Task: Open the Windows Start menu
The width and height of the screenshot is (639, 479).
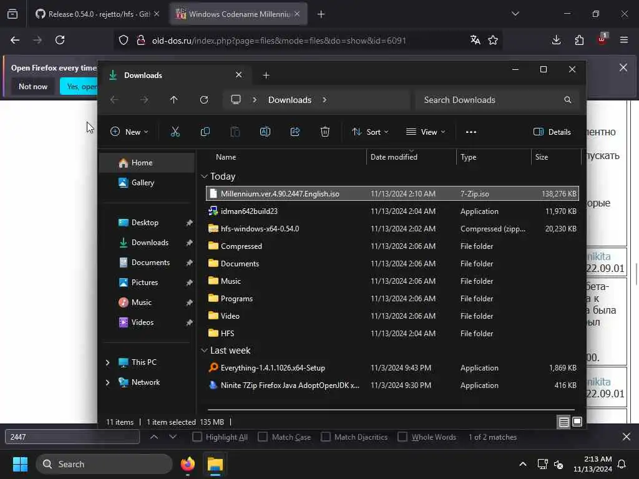Action: click(20, 464)
